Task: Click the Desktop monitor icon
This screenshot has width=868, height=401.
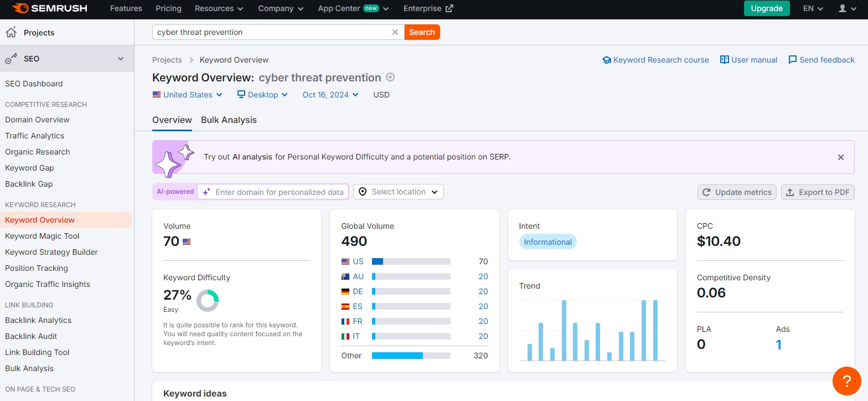Action: click(x=241, y=95)
